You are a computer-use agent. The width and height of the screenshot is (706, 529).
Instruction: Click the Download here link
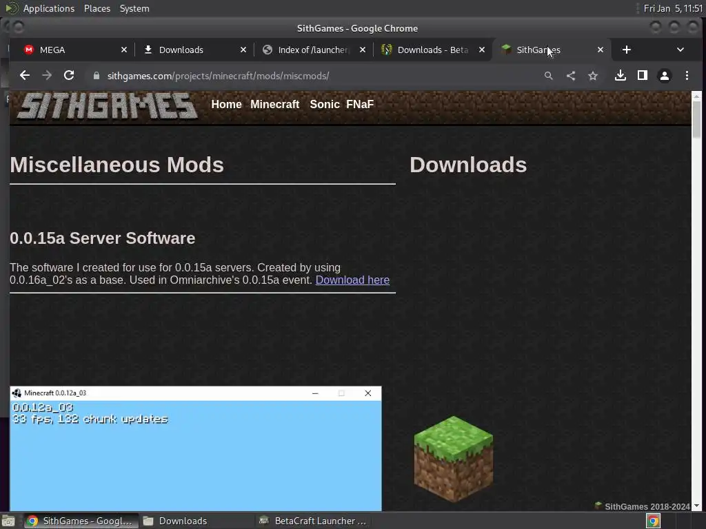click(352, 280)
